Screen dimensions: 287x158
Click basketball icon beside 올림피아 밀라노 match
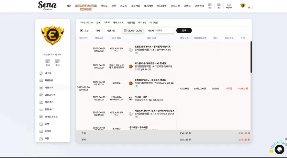point(131,83)
